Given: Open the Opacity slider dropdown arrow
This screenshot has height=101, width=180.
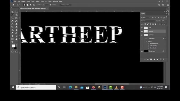Looking at the screenshot, I should [x=166, y=21].
